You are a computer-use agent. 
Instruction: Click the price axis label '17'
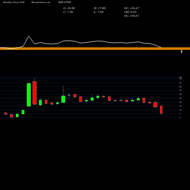pos(180,106)
